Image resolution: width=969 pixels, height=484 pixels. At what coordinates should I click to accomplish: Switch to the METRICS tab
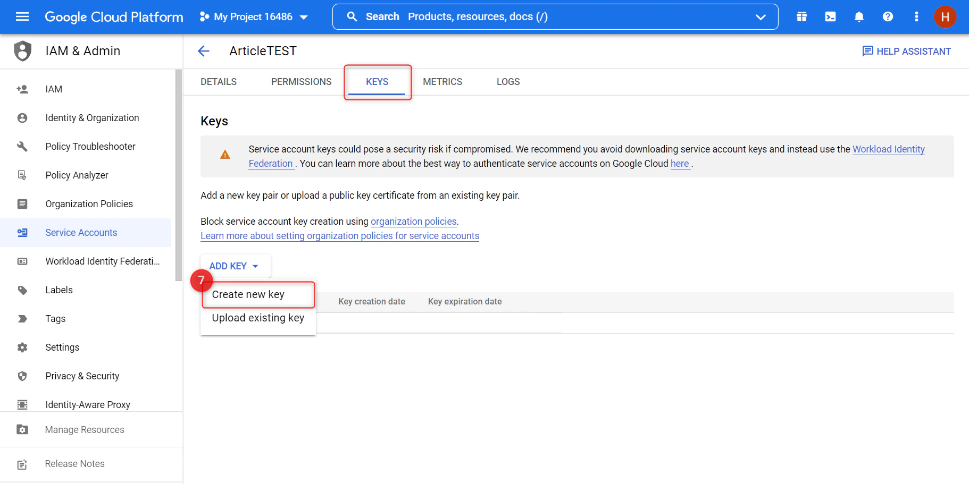point(442,82)
